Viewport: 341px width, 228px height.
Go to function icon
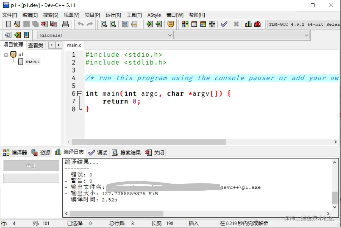pos(125,24)
